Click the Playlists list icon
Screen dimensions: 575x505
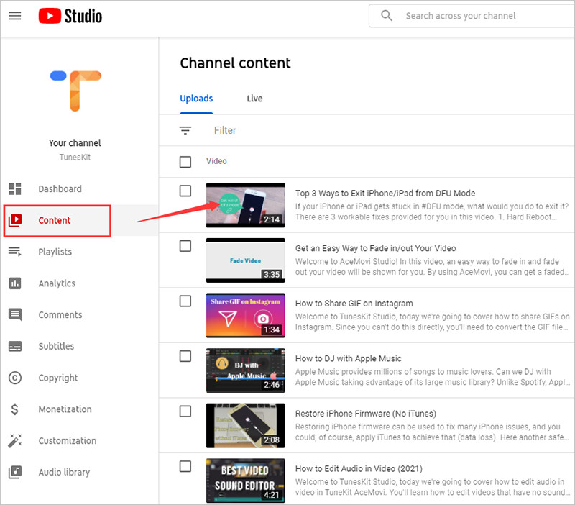tap(15, 252)
